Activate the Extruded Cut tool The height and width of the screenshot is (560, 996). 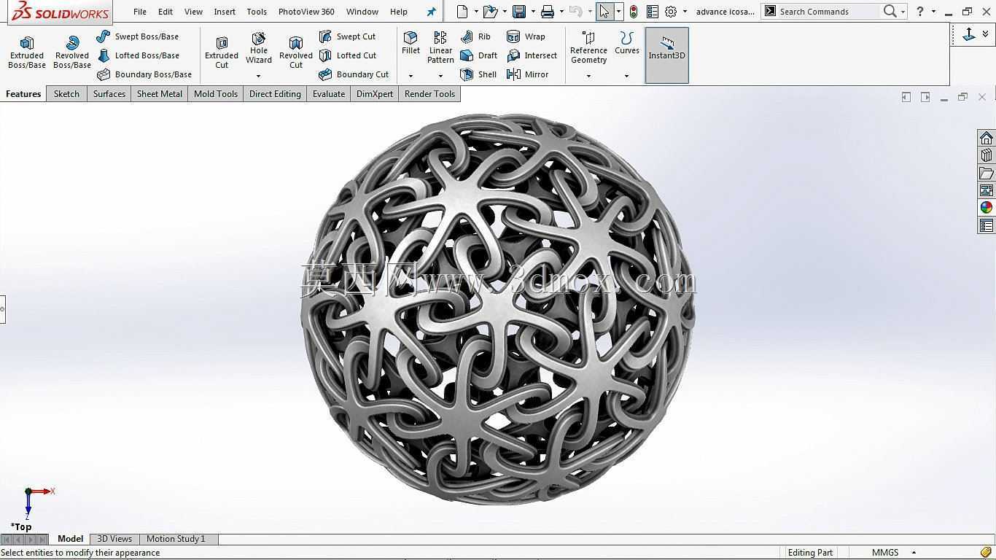click(x=222, y=53)
